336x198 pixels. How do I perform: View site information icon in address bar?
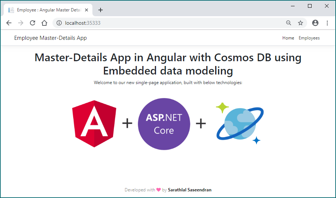(x=59, y=23)
